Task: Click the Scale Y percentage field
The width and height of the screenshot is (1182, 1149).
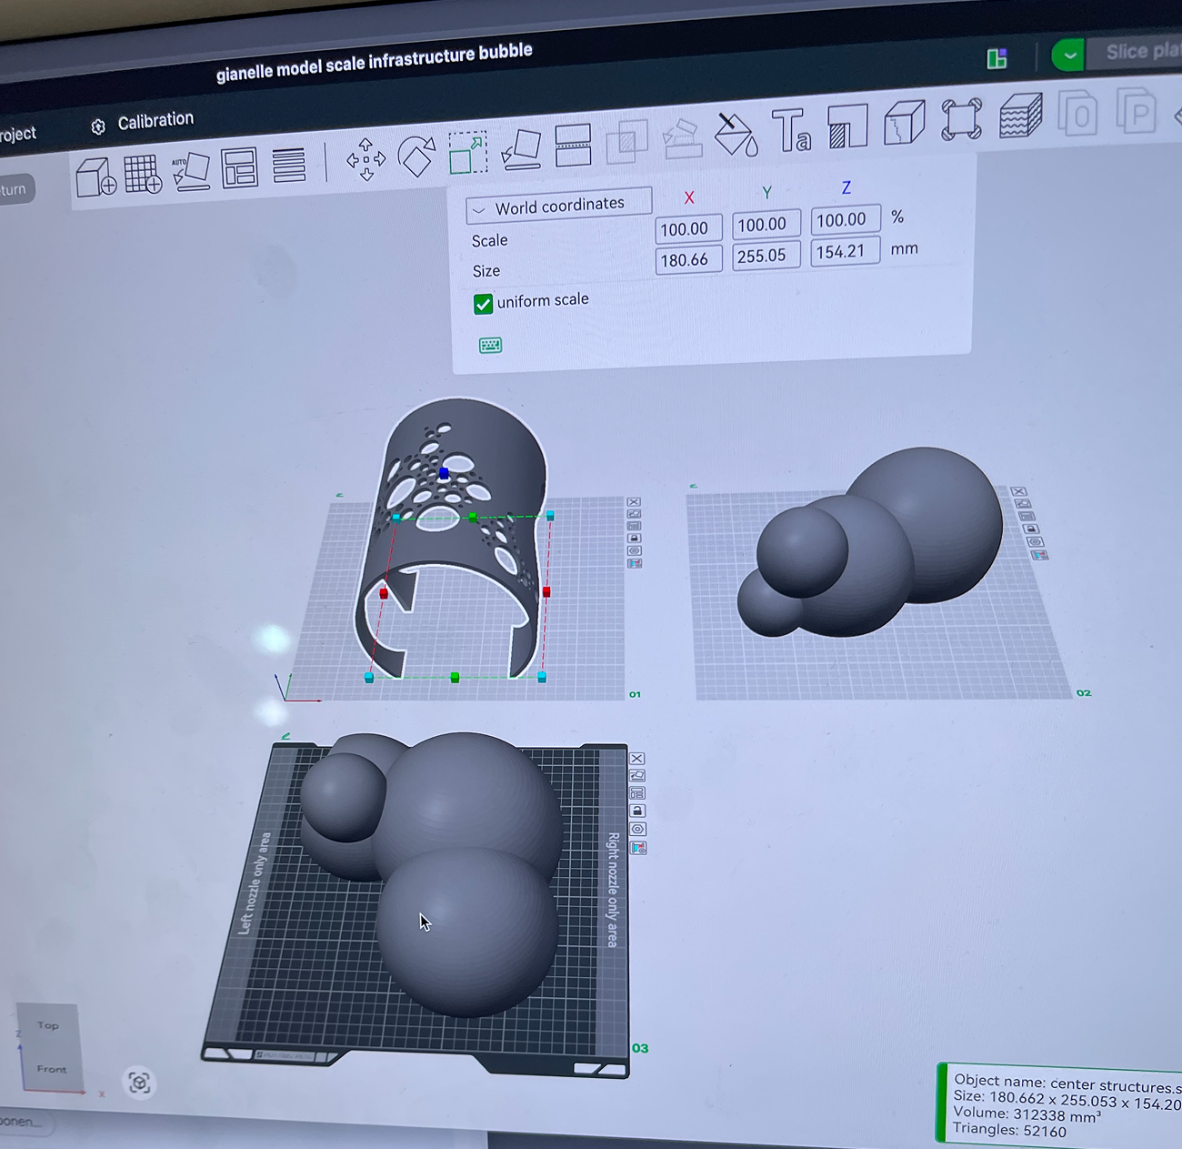Action: [766, 224]
